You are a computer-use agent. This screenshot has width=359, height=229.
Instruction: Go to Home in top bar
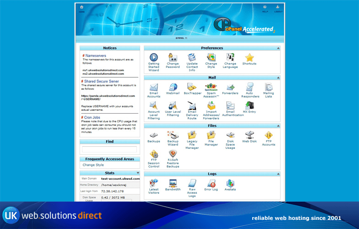point(82,9)
